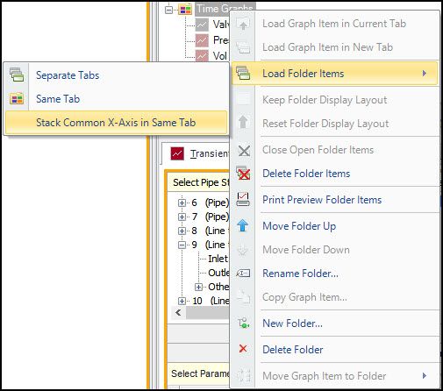This screenshot has height=391, width=443.
Task: Click the Time Graphs folder icon in tree
Action: point(185,10)
